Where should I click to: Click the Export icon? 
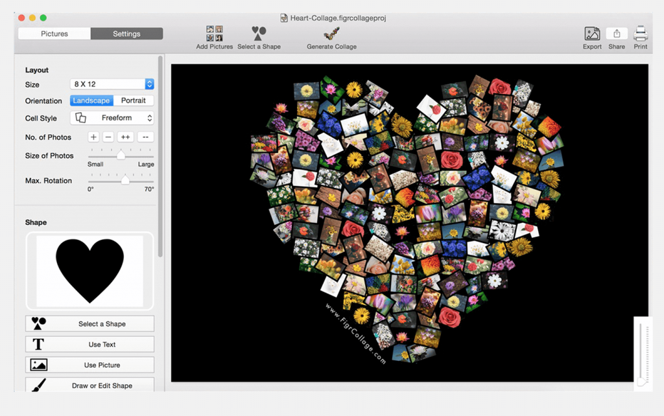click(592, 34)
